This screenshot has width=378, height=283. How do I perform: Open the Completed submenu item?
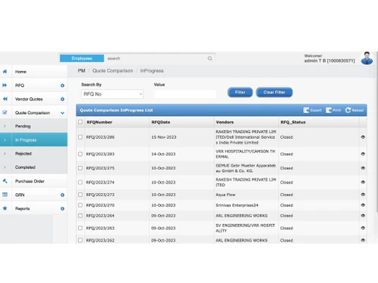click(x=34, y=167)
